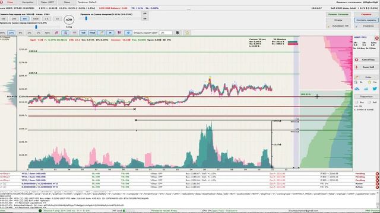380x213 pixels.
Task: Select the 1000 order amount button
Action: click(x=36, y=18)
